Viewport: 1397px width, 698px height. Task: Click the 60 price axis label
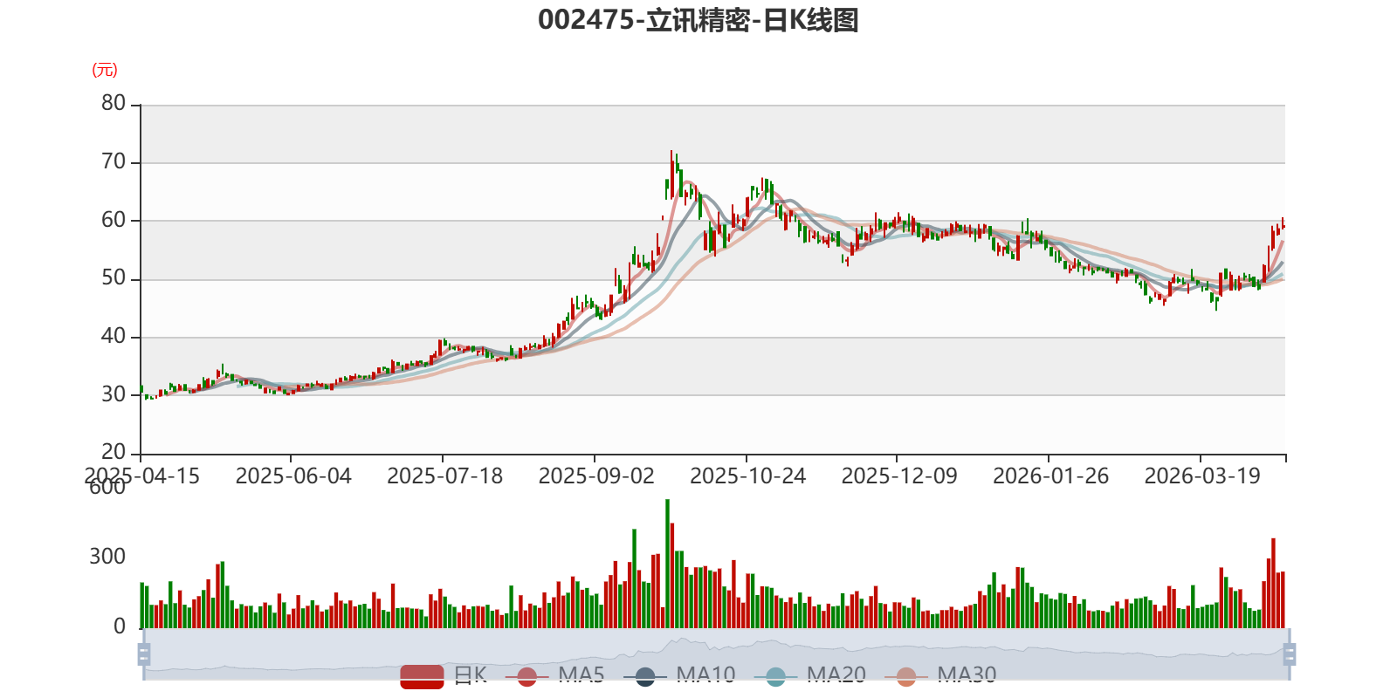pos(114,220)
